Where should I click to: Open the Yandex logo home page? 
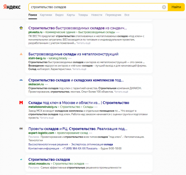pos(12,7)
